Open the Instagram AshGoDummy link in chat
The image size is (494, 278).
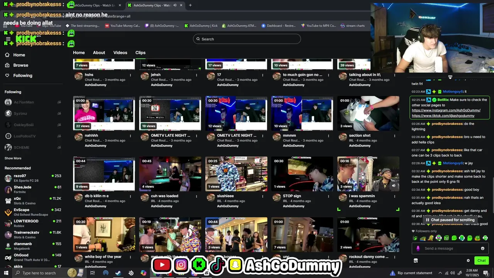pyautogui.click(x=446, y=110)
